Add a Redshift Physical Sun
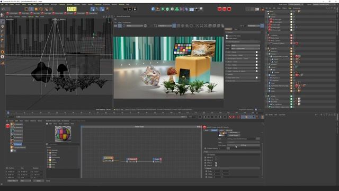 tap(92, 13)
